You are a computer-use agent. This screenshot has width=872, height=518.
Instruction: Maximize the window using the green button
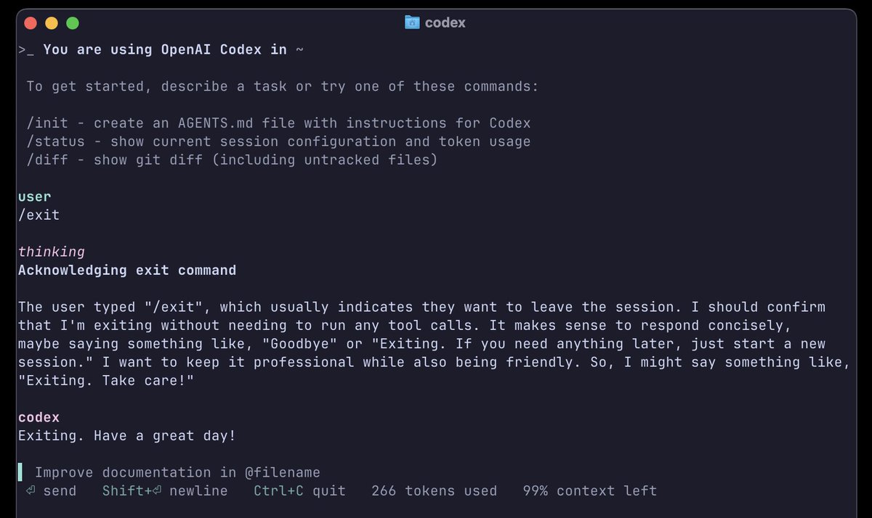point(73,23)
